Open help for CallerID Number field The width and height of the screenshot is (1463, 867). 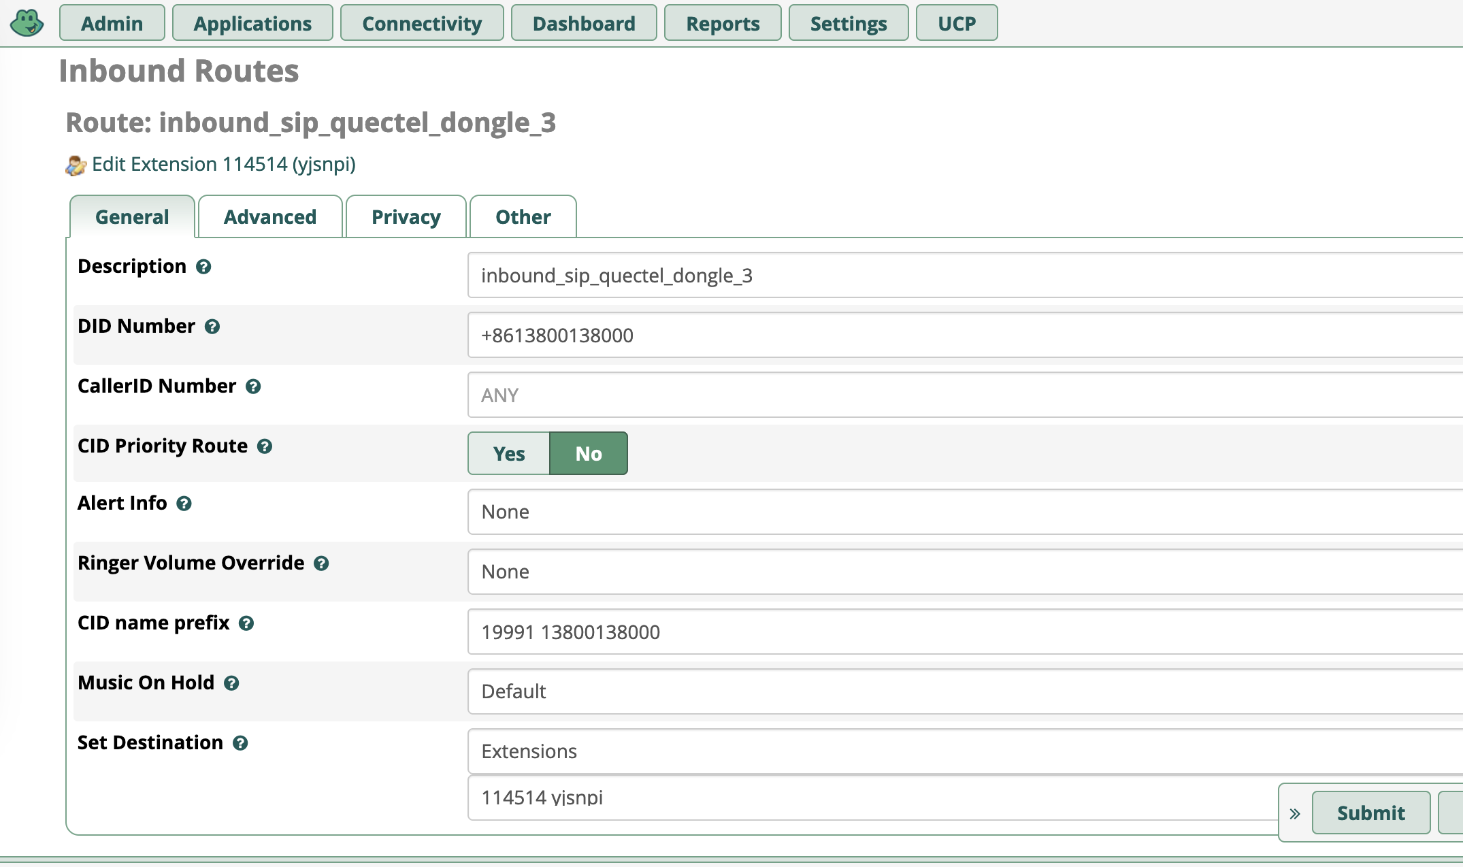(254, 386)
